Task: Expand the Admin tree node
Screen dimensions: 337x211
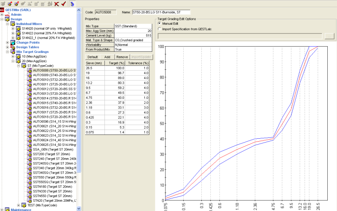Action: click(2, 14)
